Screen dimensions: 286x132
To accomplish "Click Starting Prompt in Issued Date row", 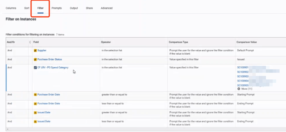I will (x=246, y=113).
